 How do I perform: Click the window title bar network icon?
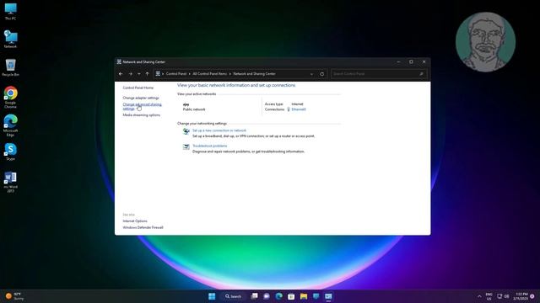(119, 62)
